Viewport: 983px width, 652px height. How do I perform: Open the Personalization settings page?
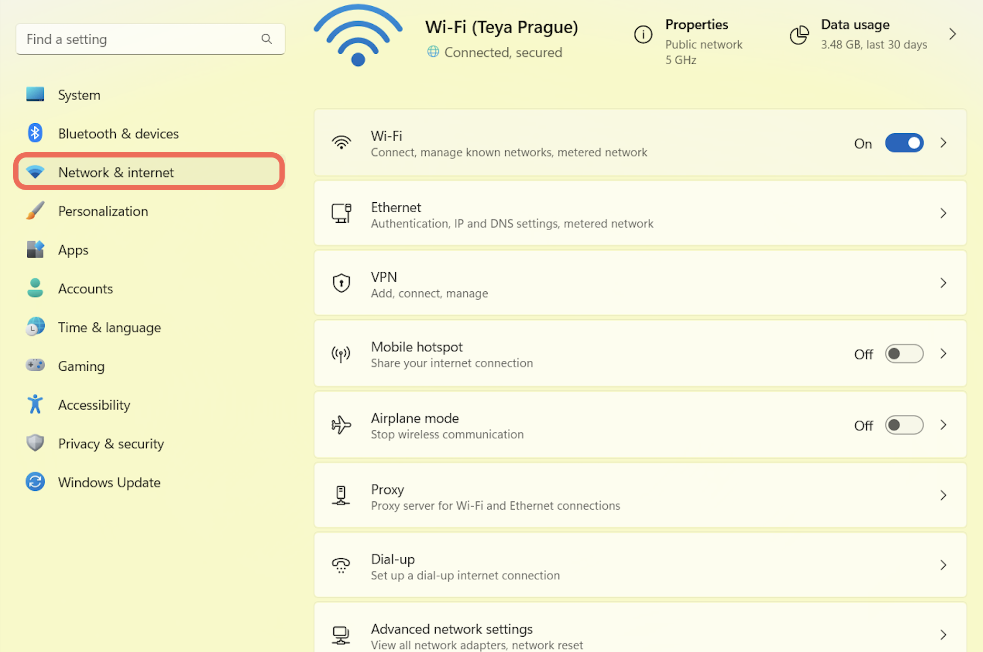tap(103, 211)
